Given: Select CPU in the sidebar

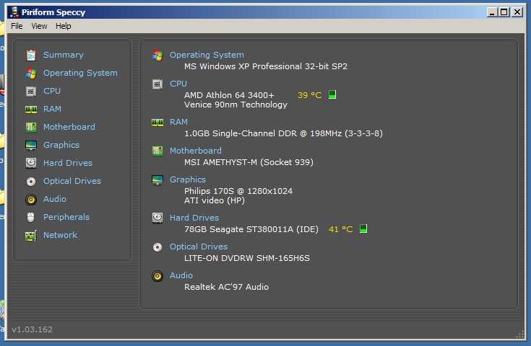Looking at the screenshot, I should coord(52,91).
